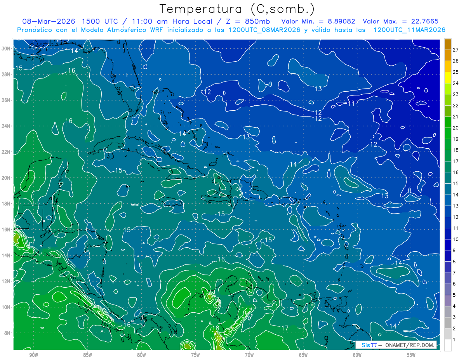Click the "30N" latitude axis label
Screen dimensions: 466x360
6,48
